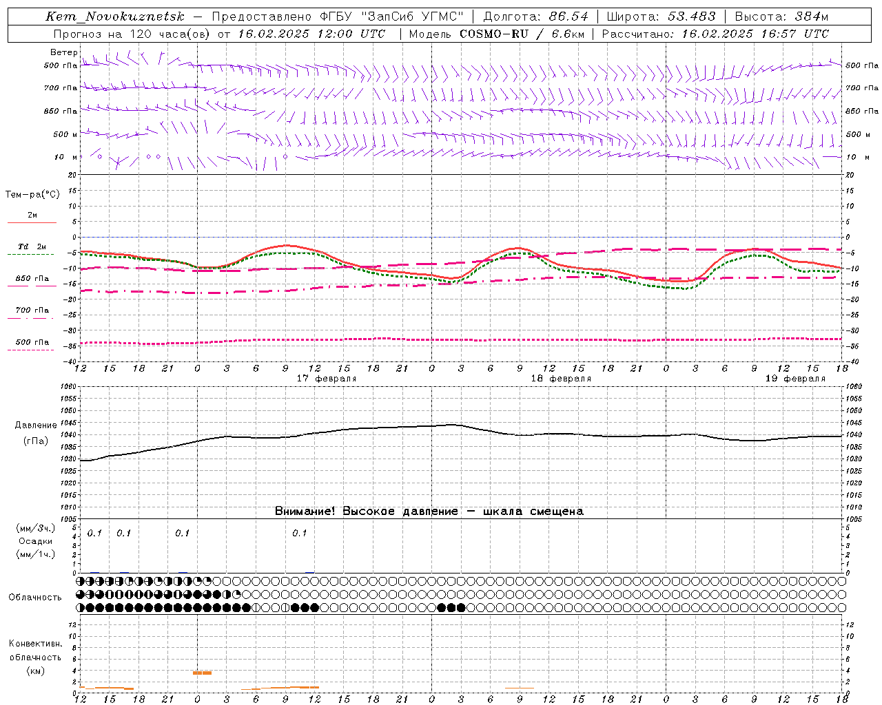Click the Конвективн. convective cloud label
This screenshot has height=705, width=882.
(36, 644)
